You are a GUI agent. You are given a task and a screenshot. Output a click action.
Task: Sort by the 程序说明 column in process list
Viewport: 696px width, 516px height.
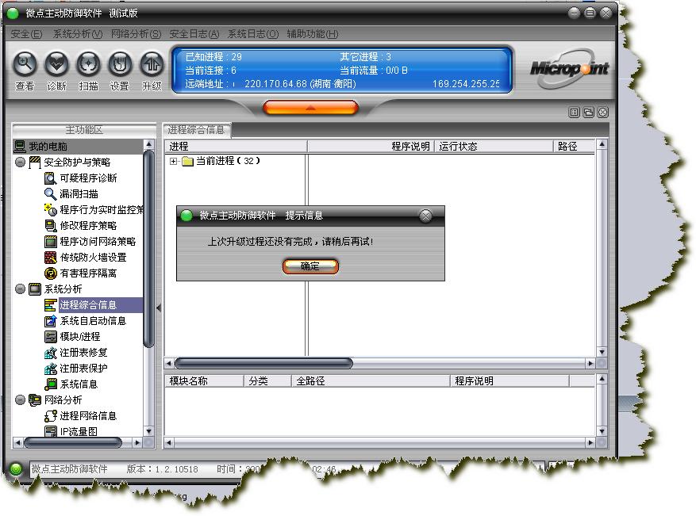tap(370, 147)
